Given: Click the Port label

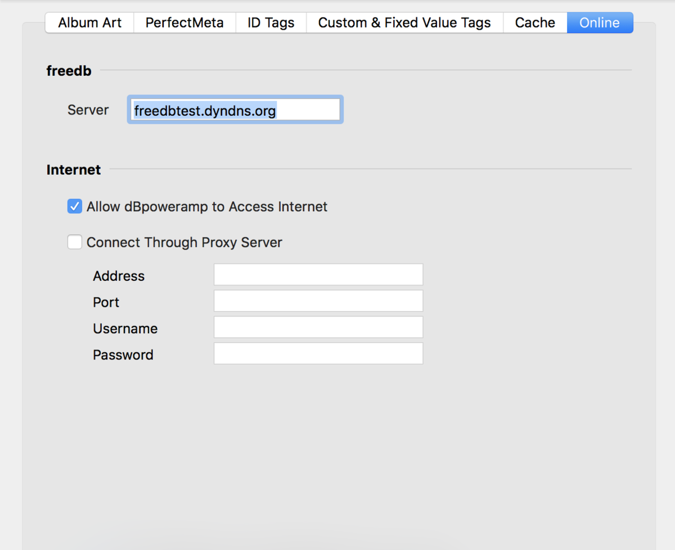Looking at the screenshot, I should click(x=106, y=302).
